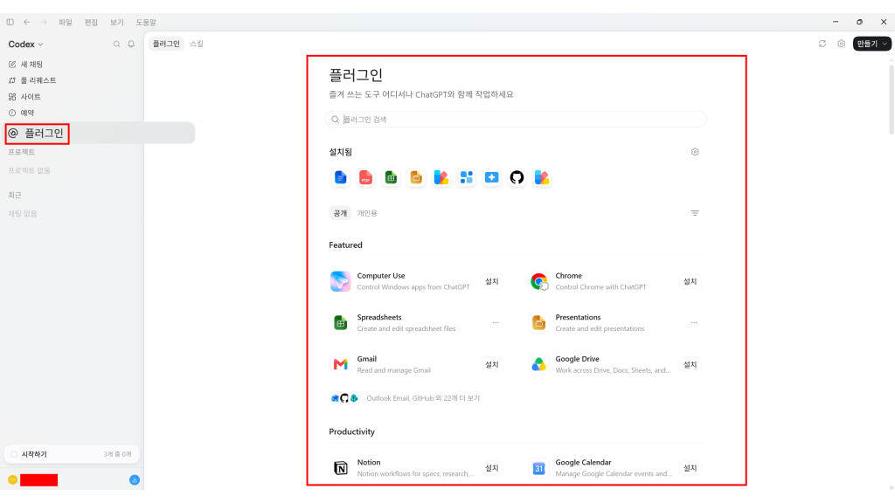Open the 파일 menu
This screenshot has width=895, height=503.
click(x=65, y=22)
